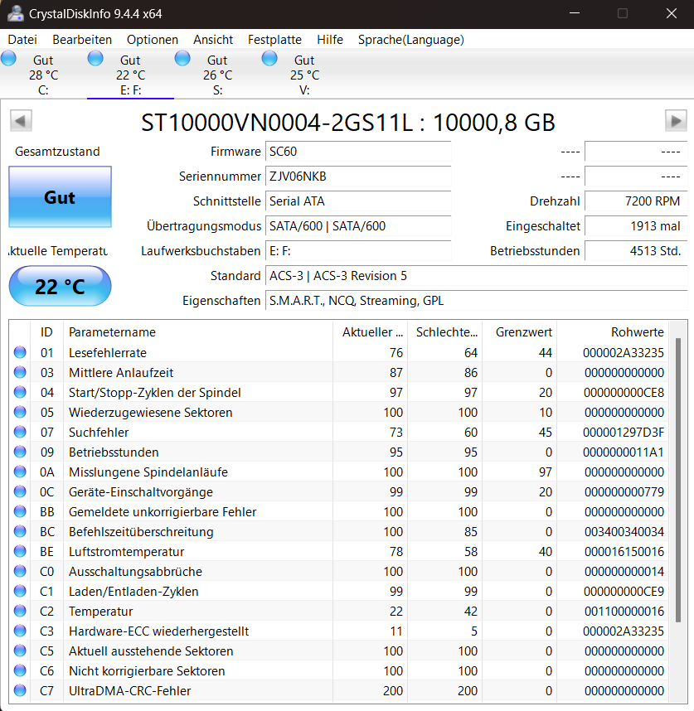The image size is (694, 711).
Task: Click the Schnittstelle field Serial ATA
Action: point(358,201)
